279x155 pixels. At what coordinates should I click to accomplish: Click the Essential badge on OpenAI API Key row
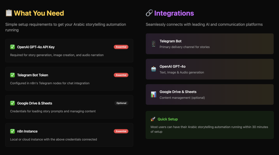(x=121, y=47)
